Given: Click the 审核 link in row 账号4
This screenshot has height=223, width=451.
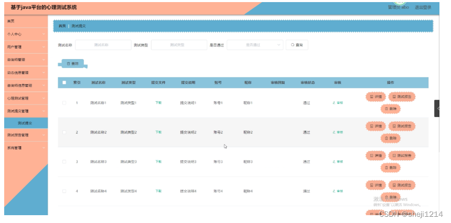Looking at the screenshot, I should tap(338, 191).
